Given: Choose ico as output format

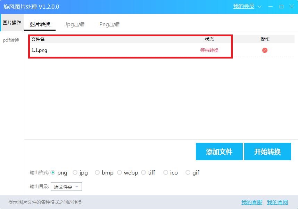Looking at the screenshot, I should pos(166,172).
